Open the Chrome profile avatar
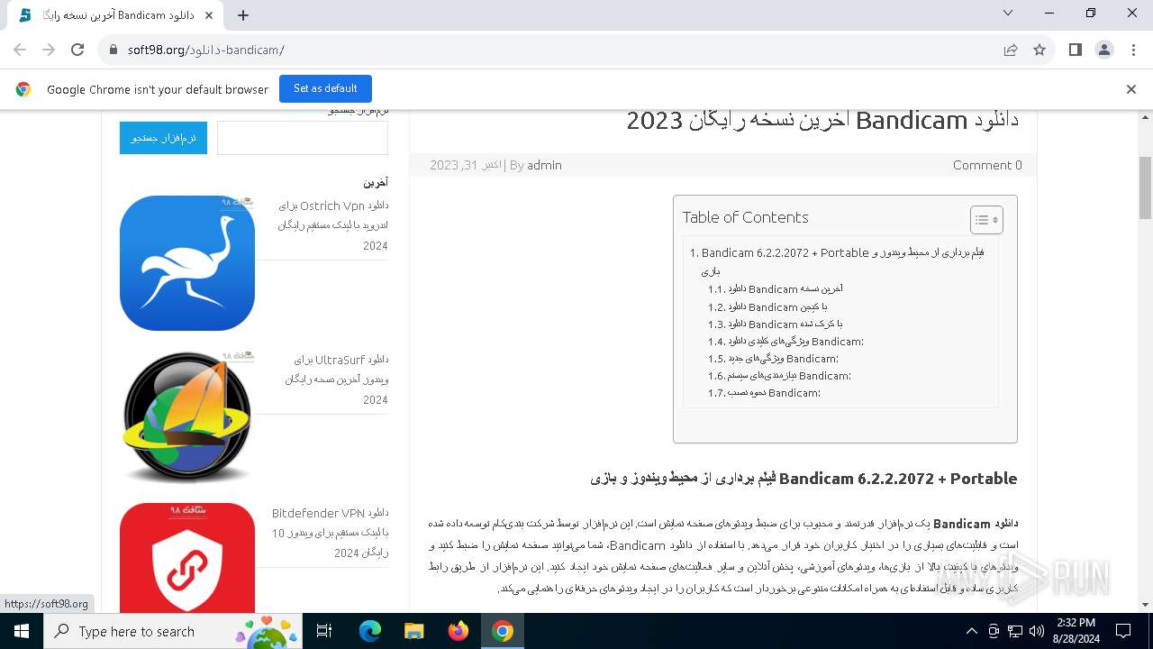Viewport: 1153px width, 649px height. [x=1104, y=50]
